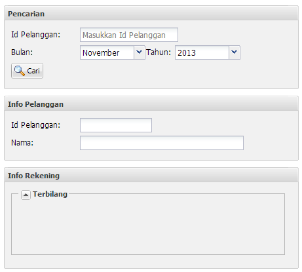The image size is (302, 272).
Task: Click the Id Pelanggan label in Info Pelanggan
Action: click(x=35, y=125)
